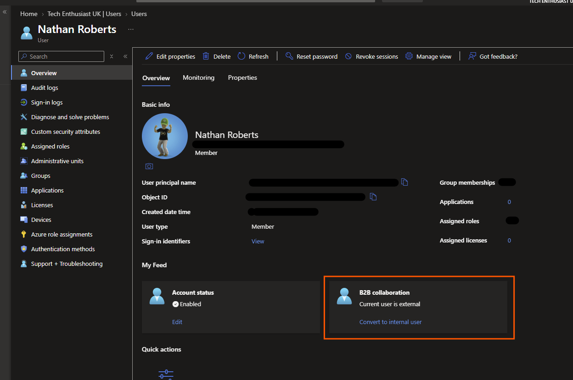Delete the user via trash icon
Viewport: 573px width, 380px height.
click(x=217, y=56)
